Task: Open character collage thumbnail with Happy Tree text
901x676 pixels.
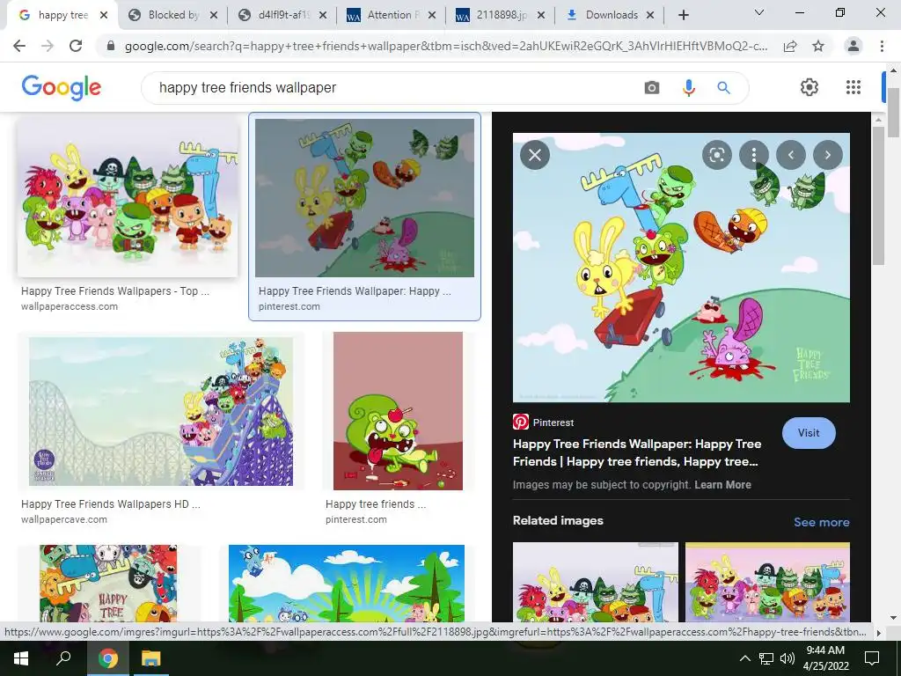Action: tap(108, 583)
